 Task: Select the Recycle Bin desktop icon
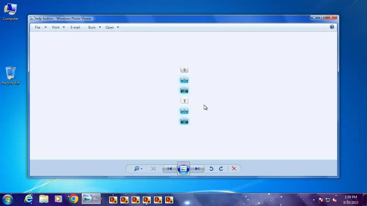[x=11, y=76]
